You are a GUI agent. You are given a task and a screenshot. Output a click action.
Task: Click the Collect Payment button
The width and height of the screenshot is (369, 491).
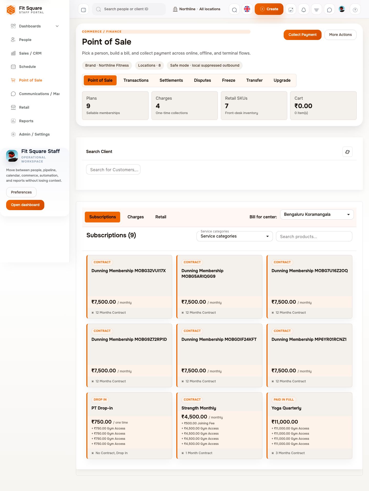pyautogui.click(x=303, y=35)
